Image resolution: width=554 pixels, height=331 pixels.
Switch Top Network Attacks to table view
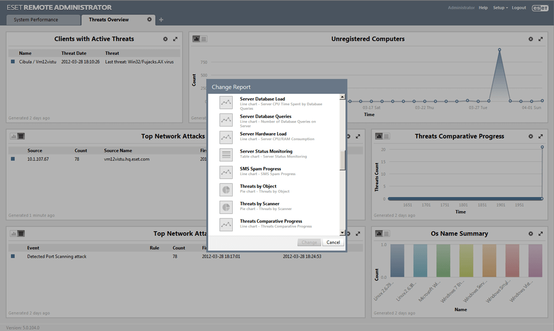(x=21, y=136)
